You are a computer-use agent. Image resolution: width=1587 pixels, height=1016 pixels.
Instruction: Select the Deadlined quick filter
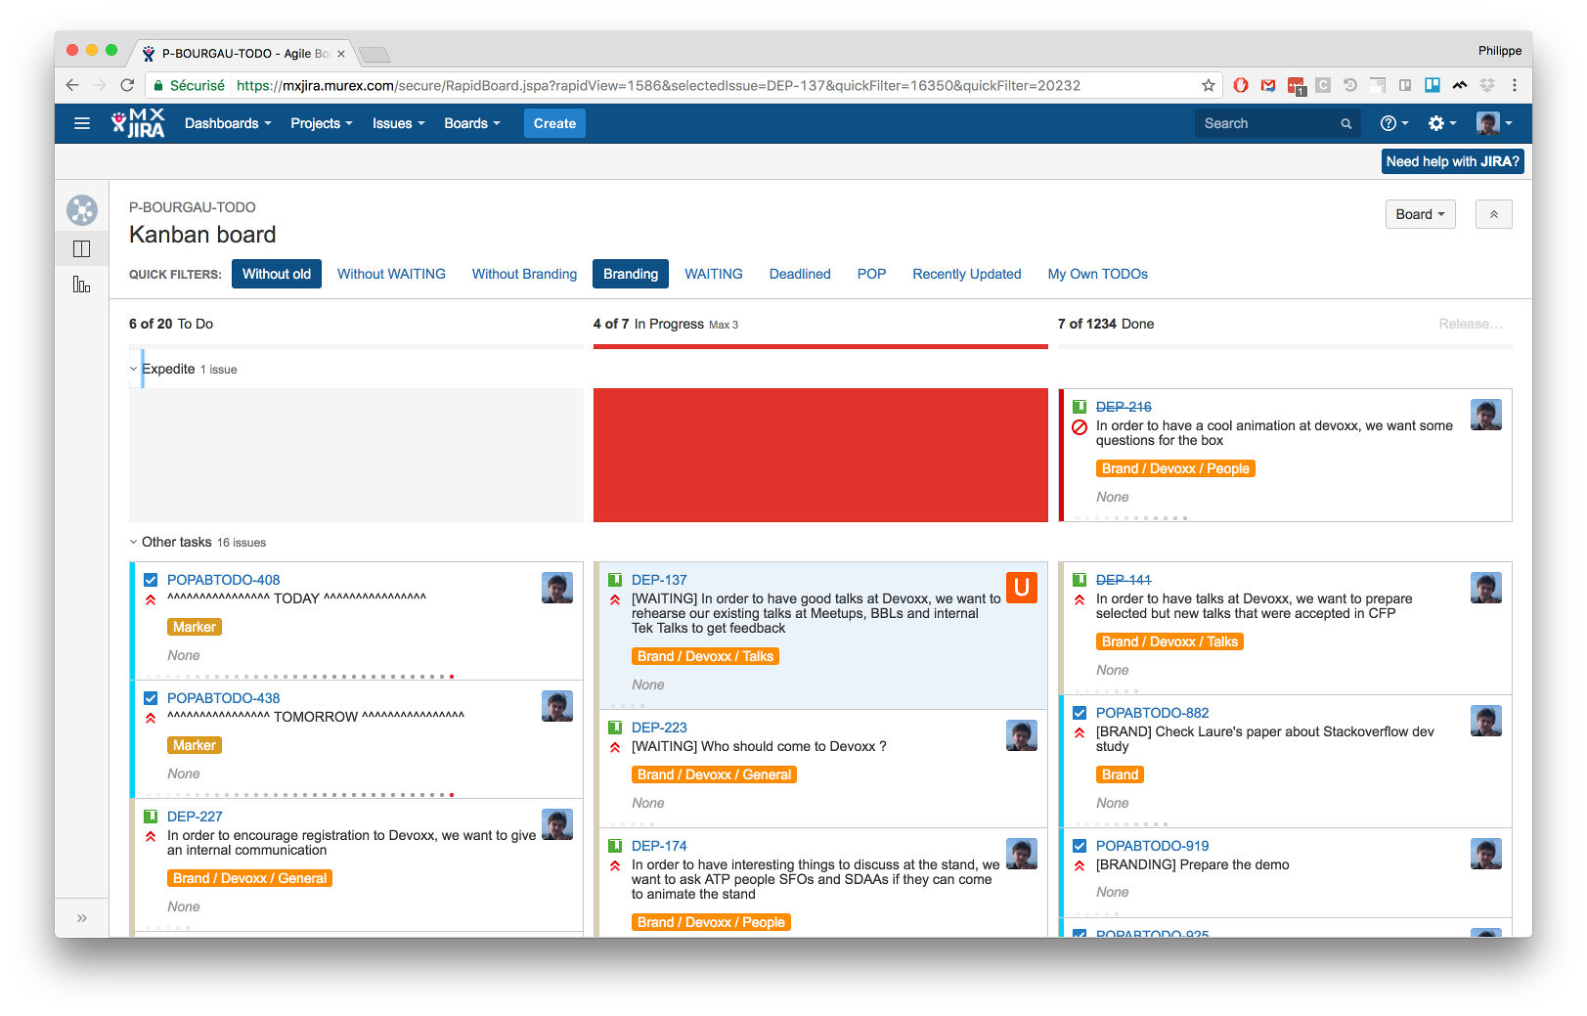800,274
